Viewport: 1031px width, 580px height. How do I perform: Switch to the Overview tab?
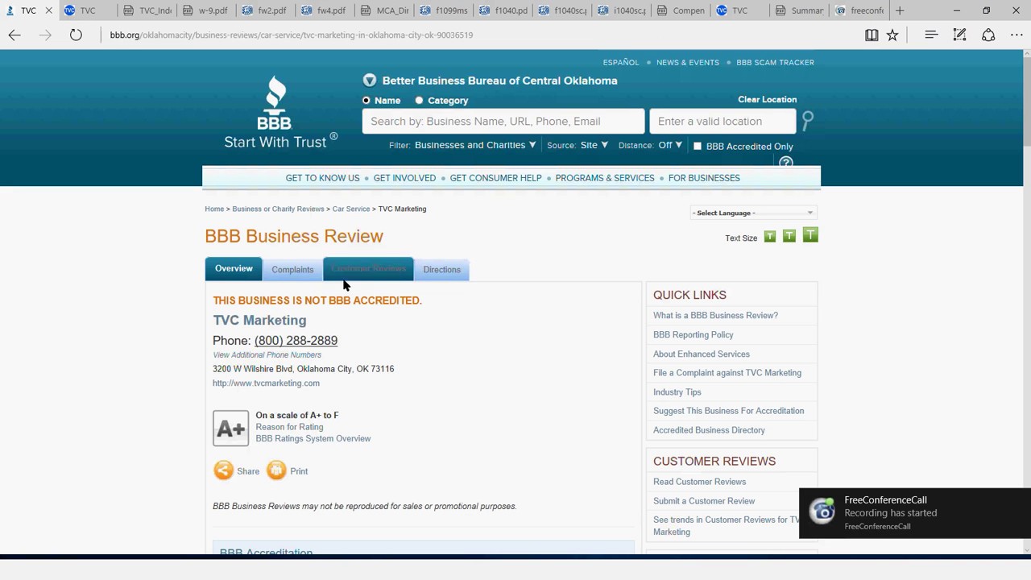(x=234, y=268)
